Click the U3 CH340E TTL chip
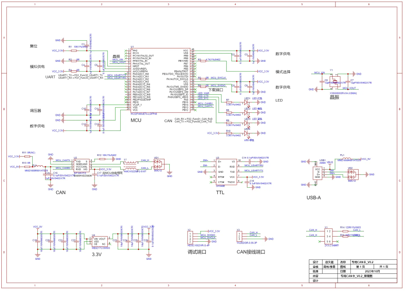405x291 pixels. point(226,172)
